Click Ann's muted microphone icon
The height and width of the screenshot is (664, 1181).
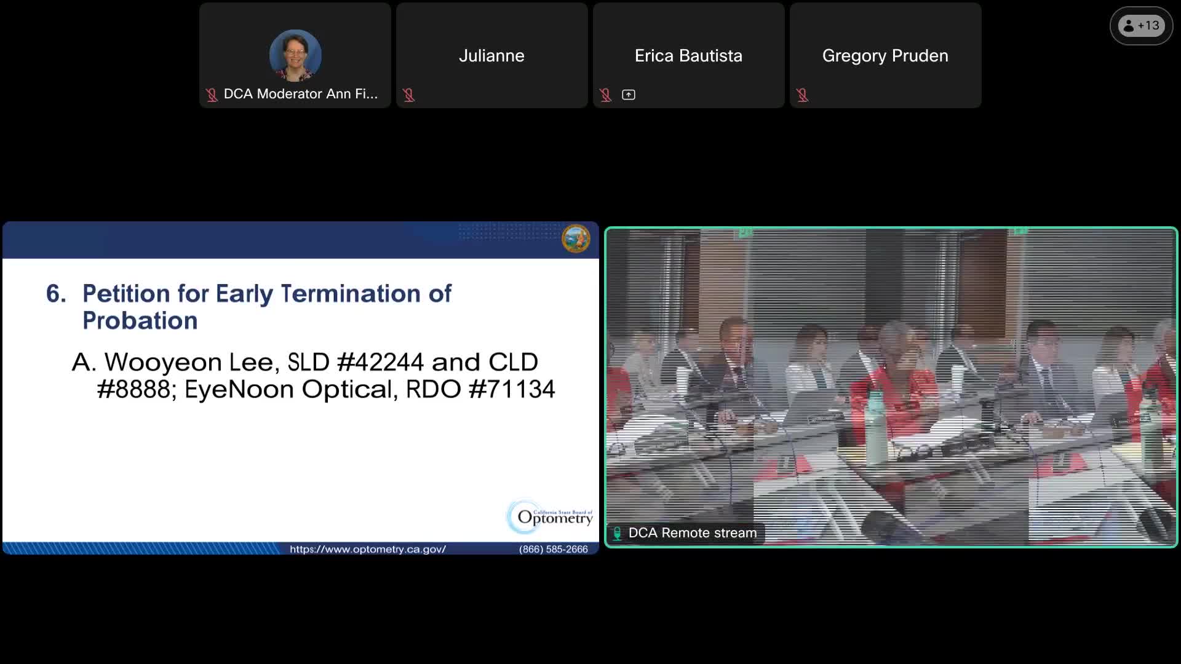[x=212, y=95]
